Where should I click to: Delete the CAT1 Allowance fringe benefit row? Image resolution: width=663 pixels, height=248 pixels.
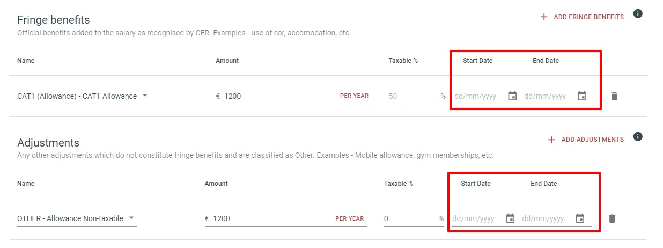coord(614,96)
